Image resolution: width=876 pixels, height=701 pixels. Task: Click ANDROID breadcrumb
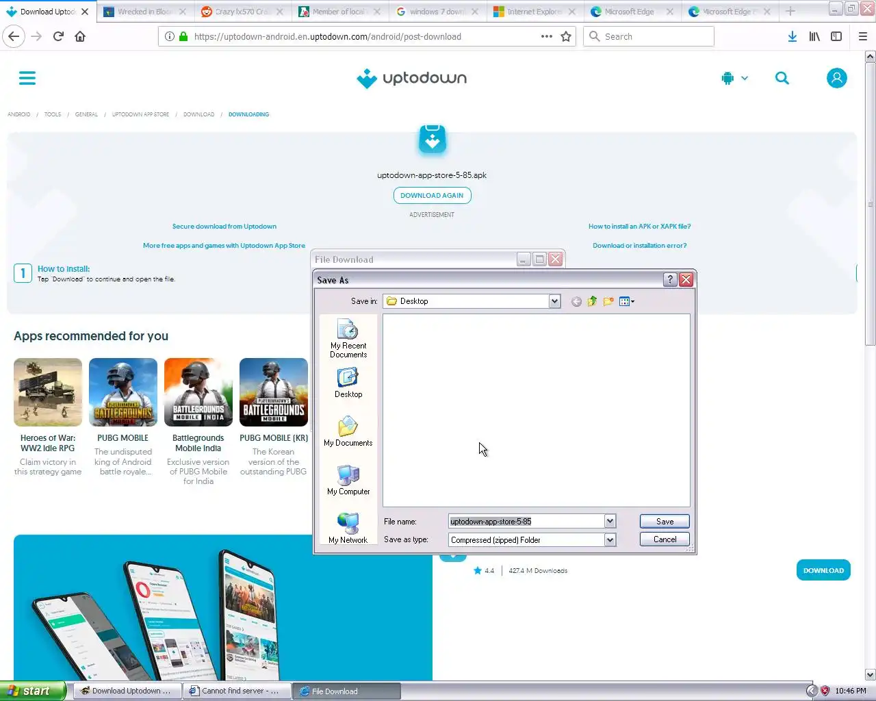(19, 114)
